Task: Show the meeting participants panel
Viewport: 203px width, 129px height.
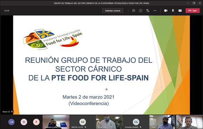Action: [x=134, y=11]
